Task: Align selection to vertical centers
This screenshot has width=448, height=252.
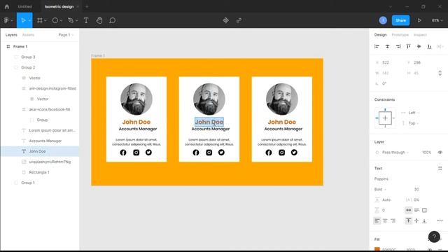Action: pos(419,46)
